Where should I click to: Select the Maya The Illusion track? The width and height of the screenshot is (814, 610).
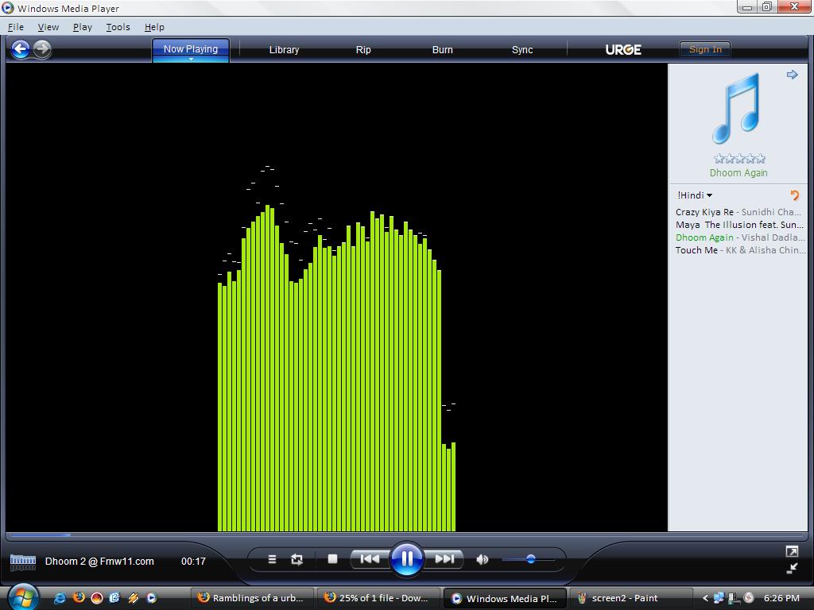pyautogui.click(x=739, y=225)
